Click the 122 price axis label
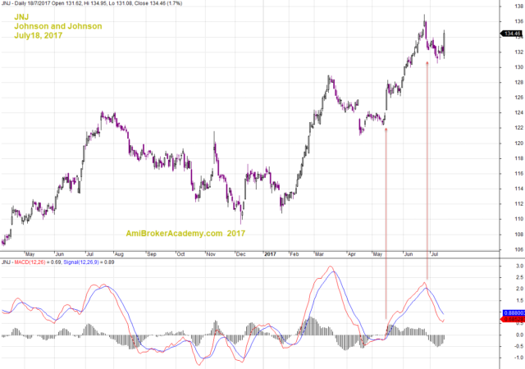The image size is (525, 369). pyautogui.click(x=518, y=128)
